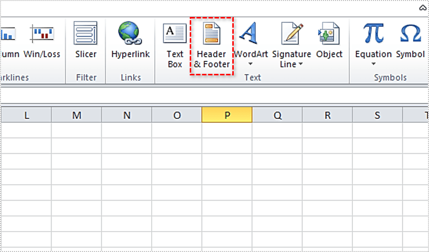Expand the WordArt dropdown arrow
This screenshot has height=252, width=429.
tap(251, 64)
